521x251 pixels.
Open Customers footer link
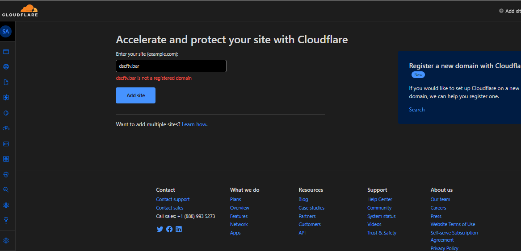tap(310, 225)
